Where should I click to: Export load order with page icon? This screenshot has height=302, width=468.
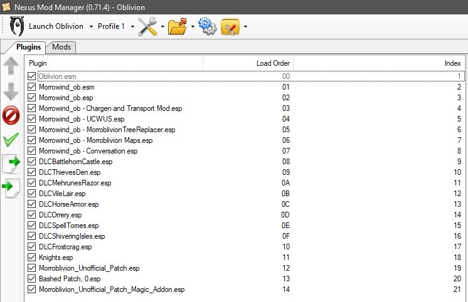click(11, 164)
